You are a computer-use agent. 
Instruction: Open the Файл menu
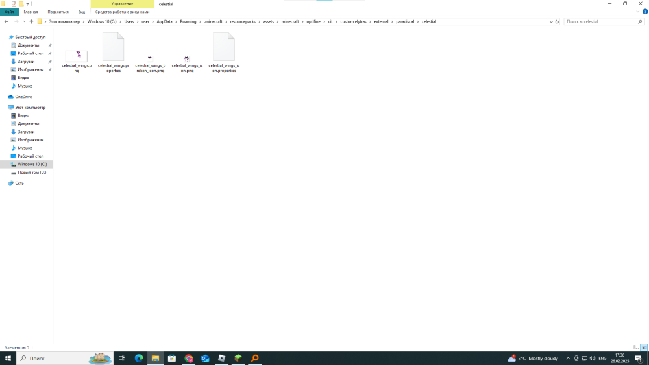9,12
